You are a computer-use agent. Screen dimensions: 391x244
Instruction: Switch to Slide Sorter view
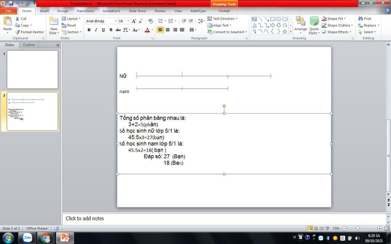(316, 228)
